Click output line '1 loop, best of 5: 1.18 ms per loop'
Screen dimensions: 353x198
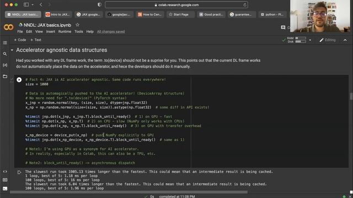tap(61, 176)
